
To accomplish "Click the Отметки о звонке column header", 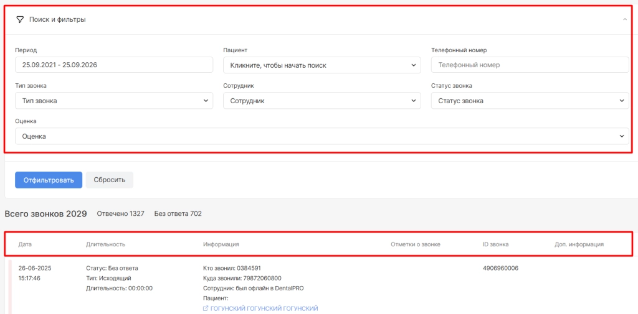I will pyautogui.click(x=416, y=244).
